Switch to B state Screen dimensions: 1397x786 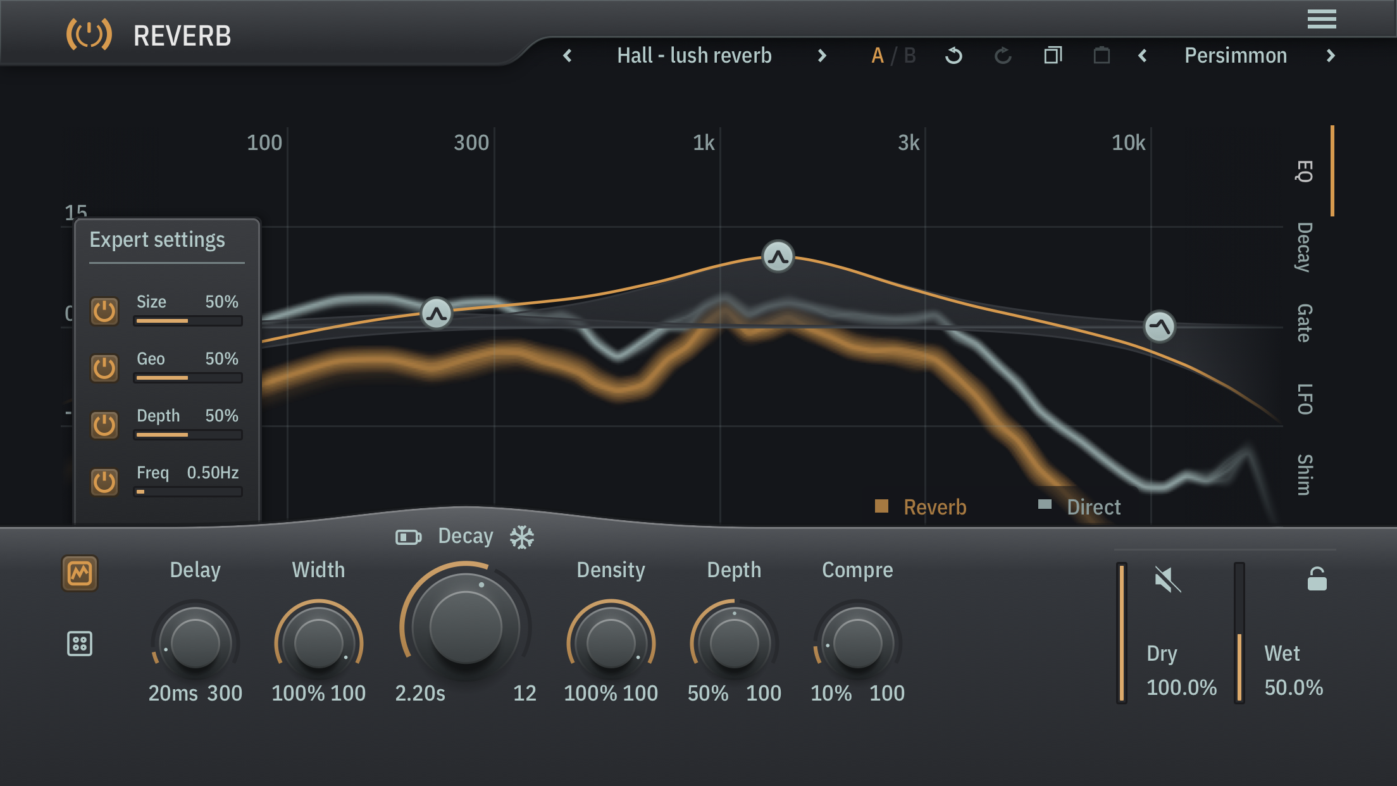(x=910, y=56)
